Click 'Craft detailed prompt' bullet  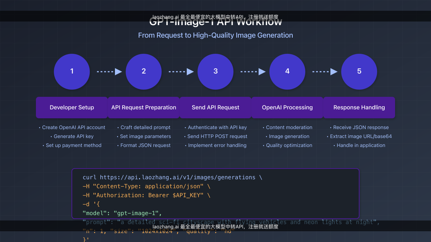click(x=144, y=127)
